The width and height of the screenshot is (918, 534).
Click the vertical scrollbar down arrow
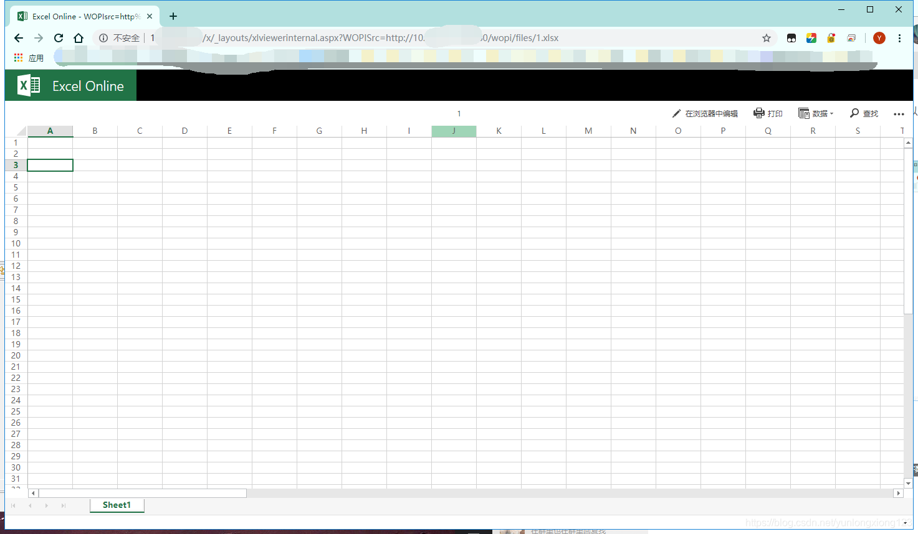(x=908, y=484)
